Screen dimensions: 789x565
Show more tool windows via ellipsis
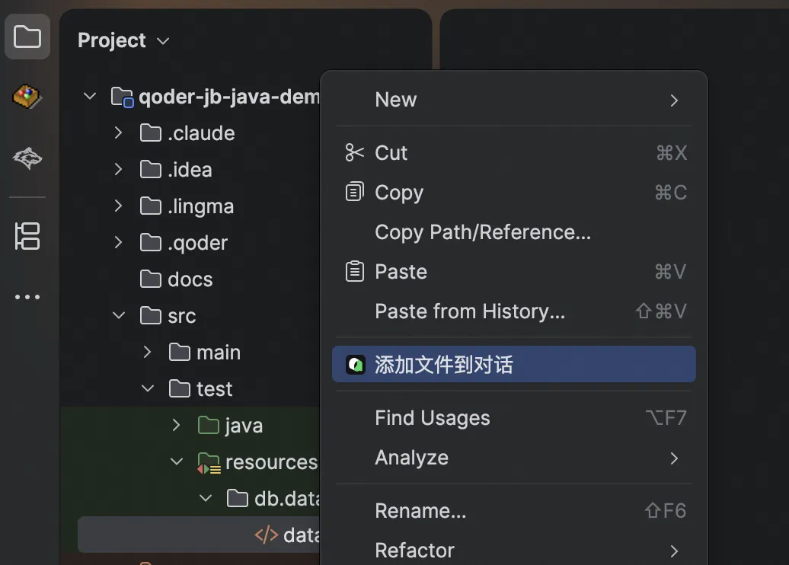(27, 297)
